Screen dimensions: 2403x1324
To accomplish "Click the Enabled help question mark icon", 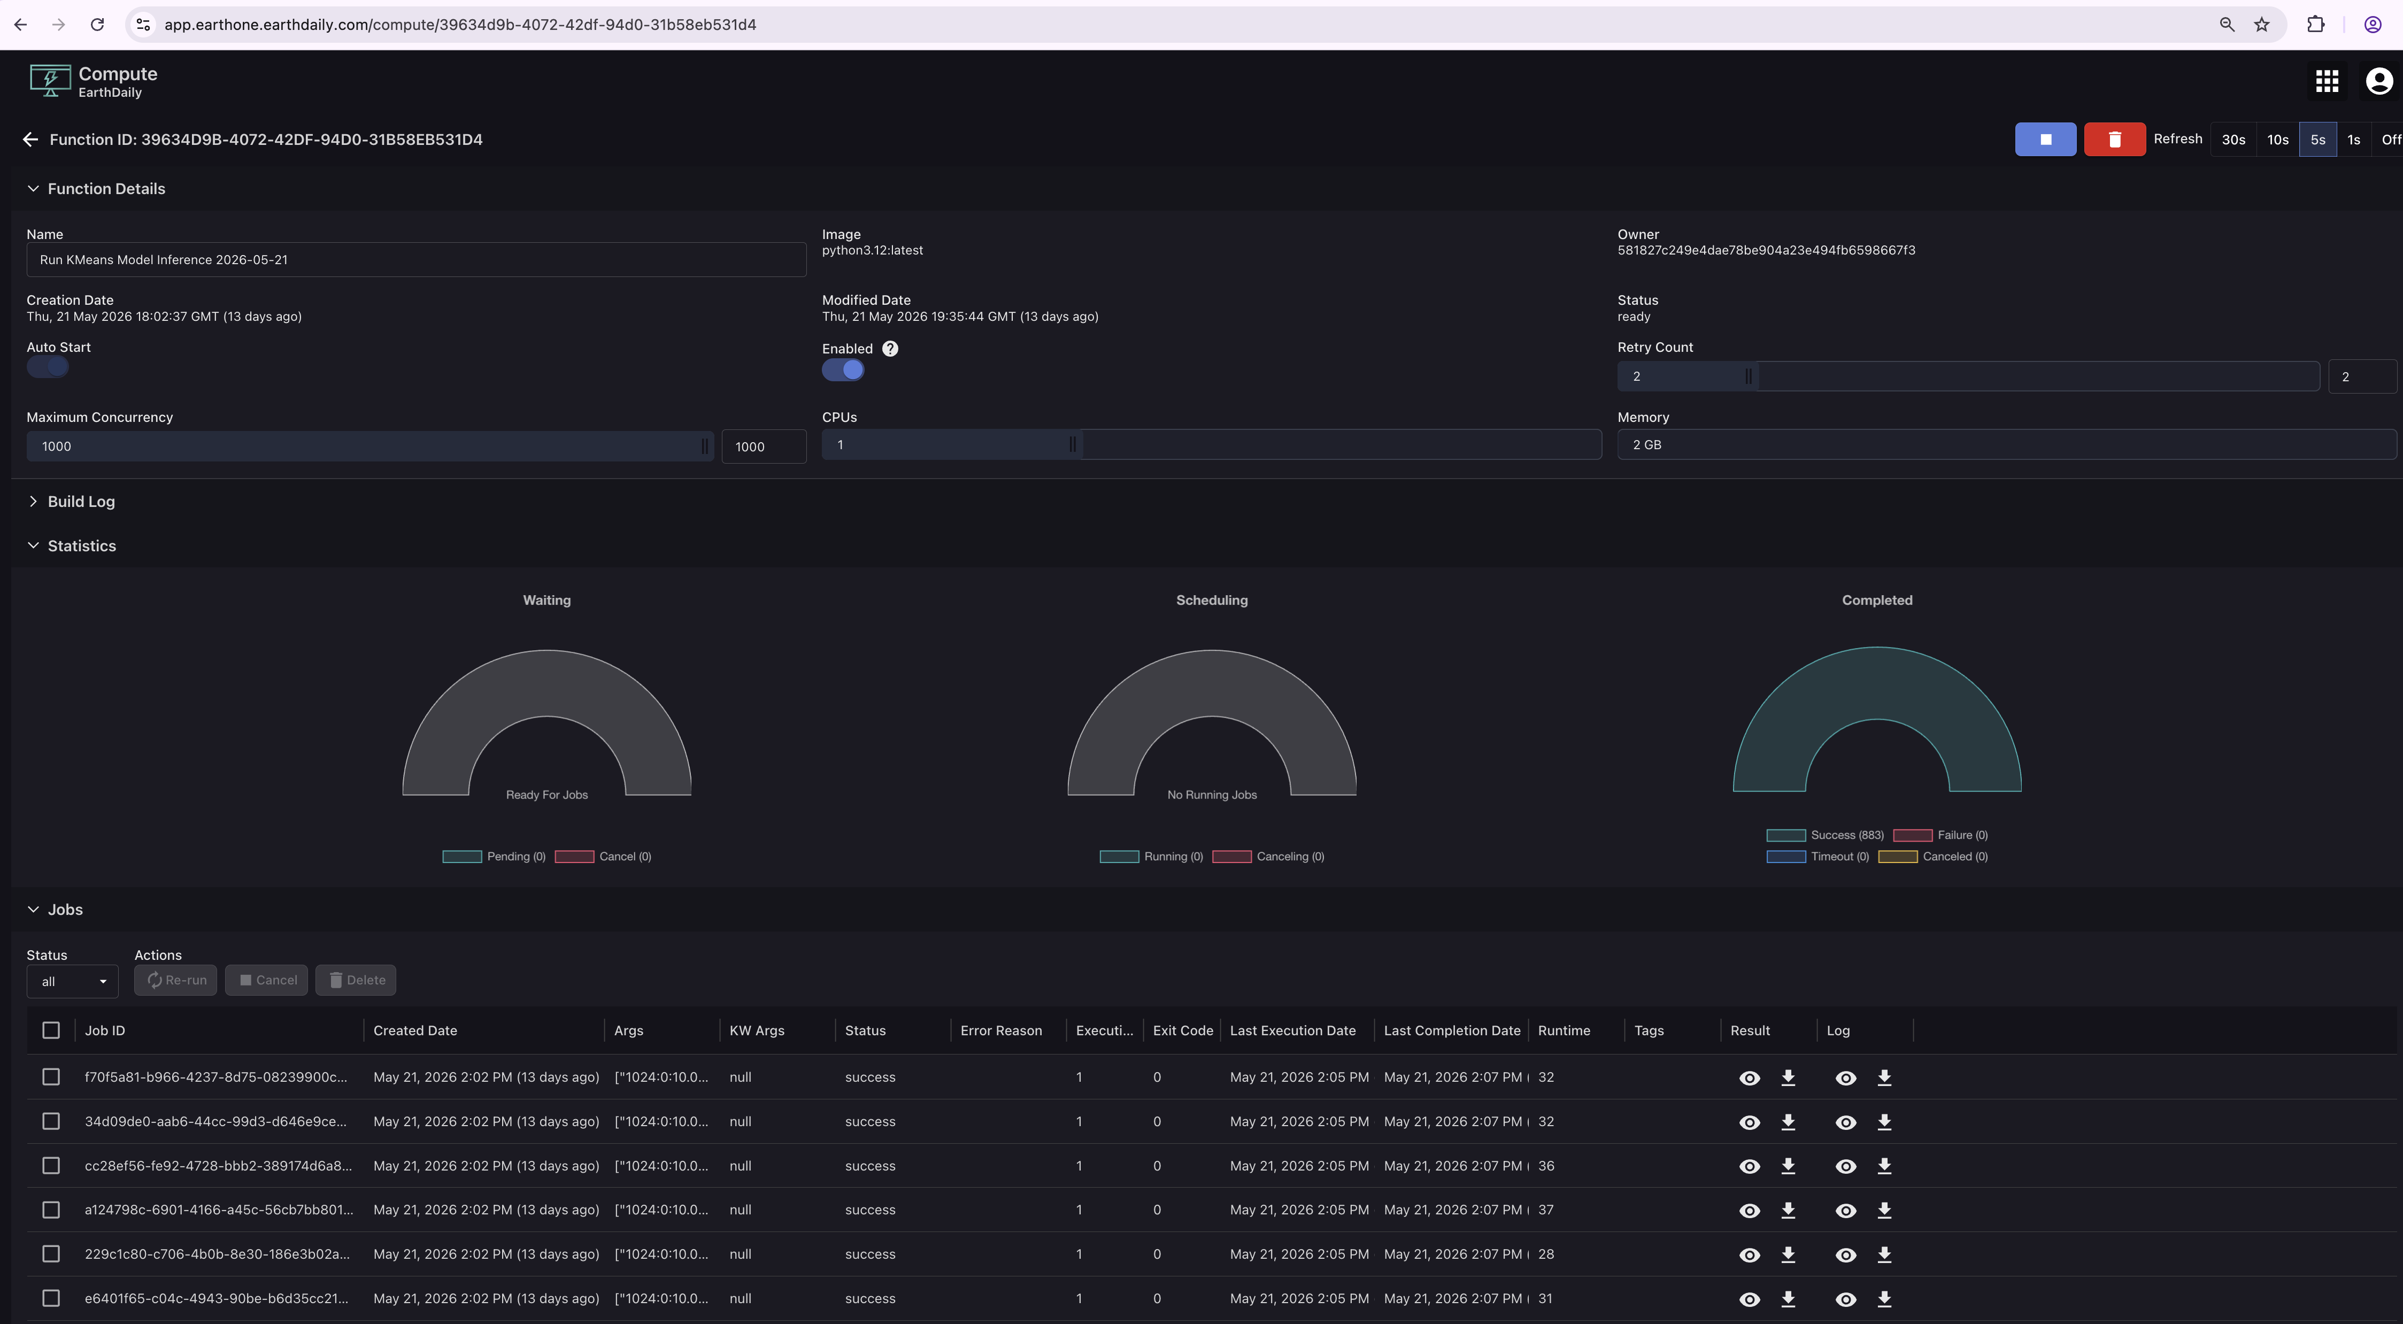I will tap(890, 348).
